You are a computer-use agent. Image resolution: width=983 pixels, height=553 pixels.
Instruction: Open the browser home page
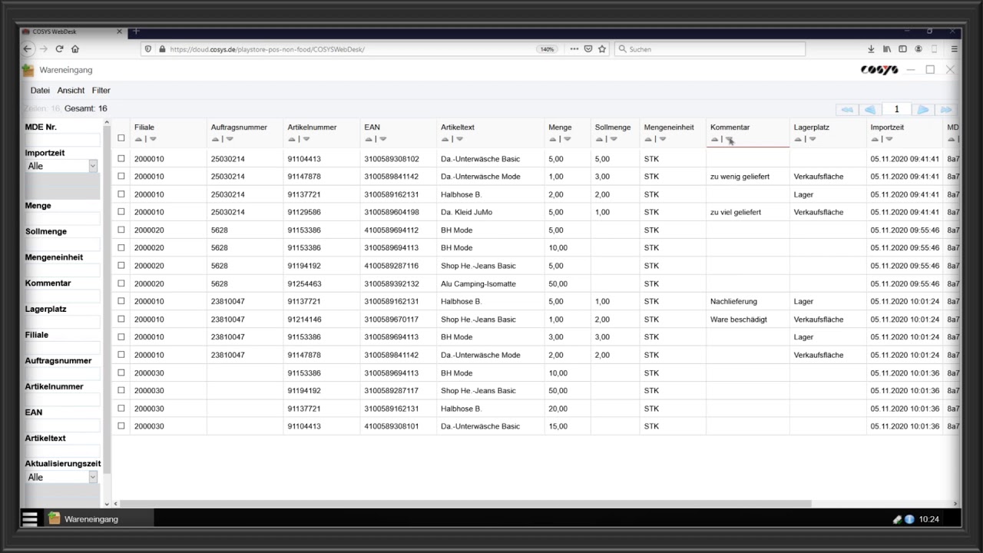pos(75,49)
